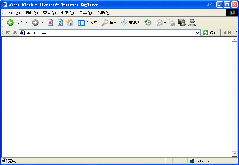Go to the Home page icon
This screenshot has height=165, width=239.
70,22
